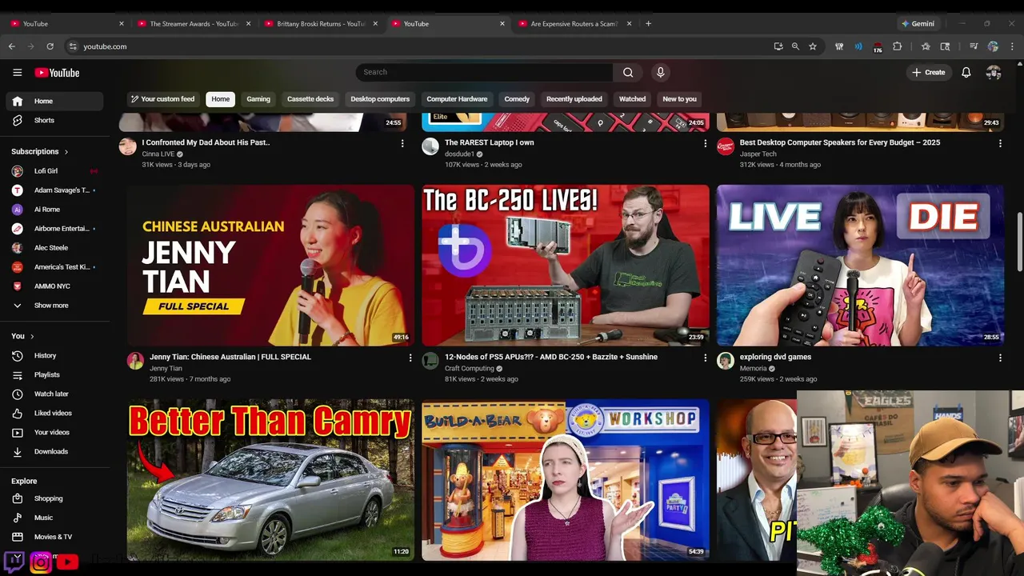Open Music under Explore
The height and width of the screenshot is (576, 1024).
[x=54, y=518]
